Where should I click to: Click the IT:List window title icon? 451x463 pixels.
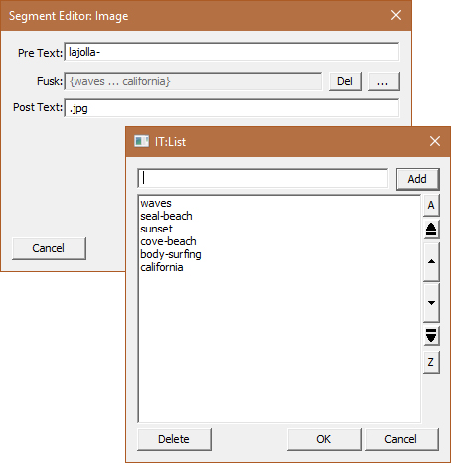coord(141,141)
